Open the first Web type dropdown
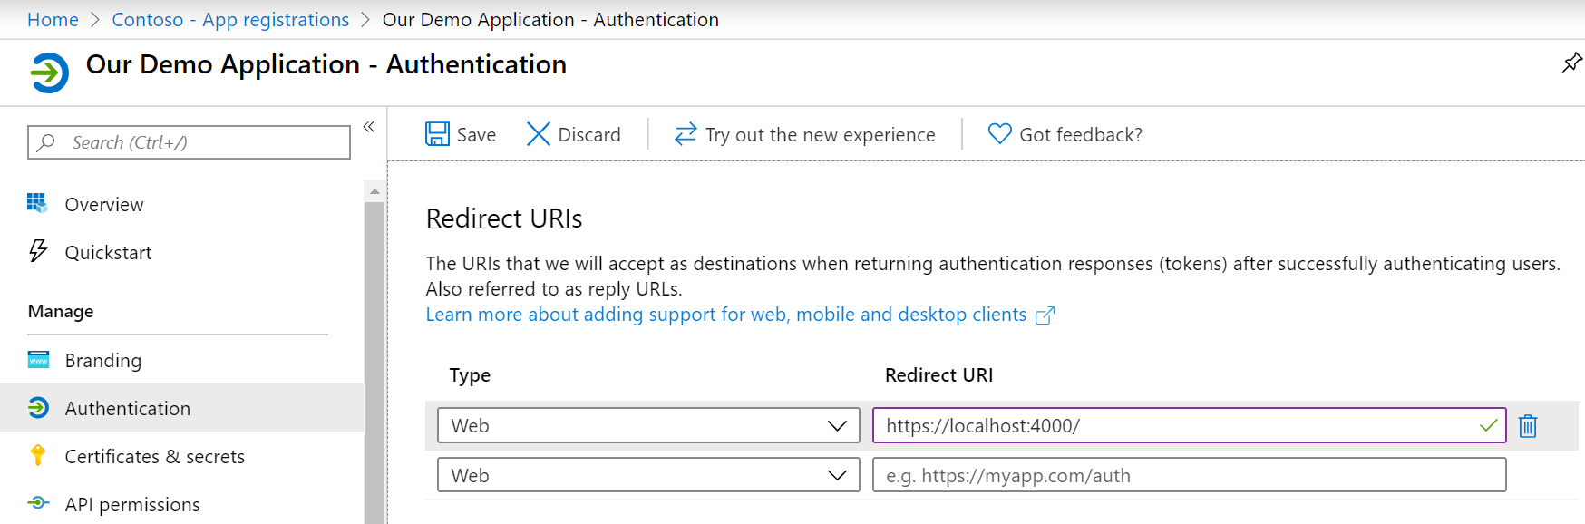The image size is (1585, 524). click(648, 426)
